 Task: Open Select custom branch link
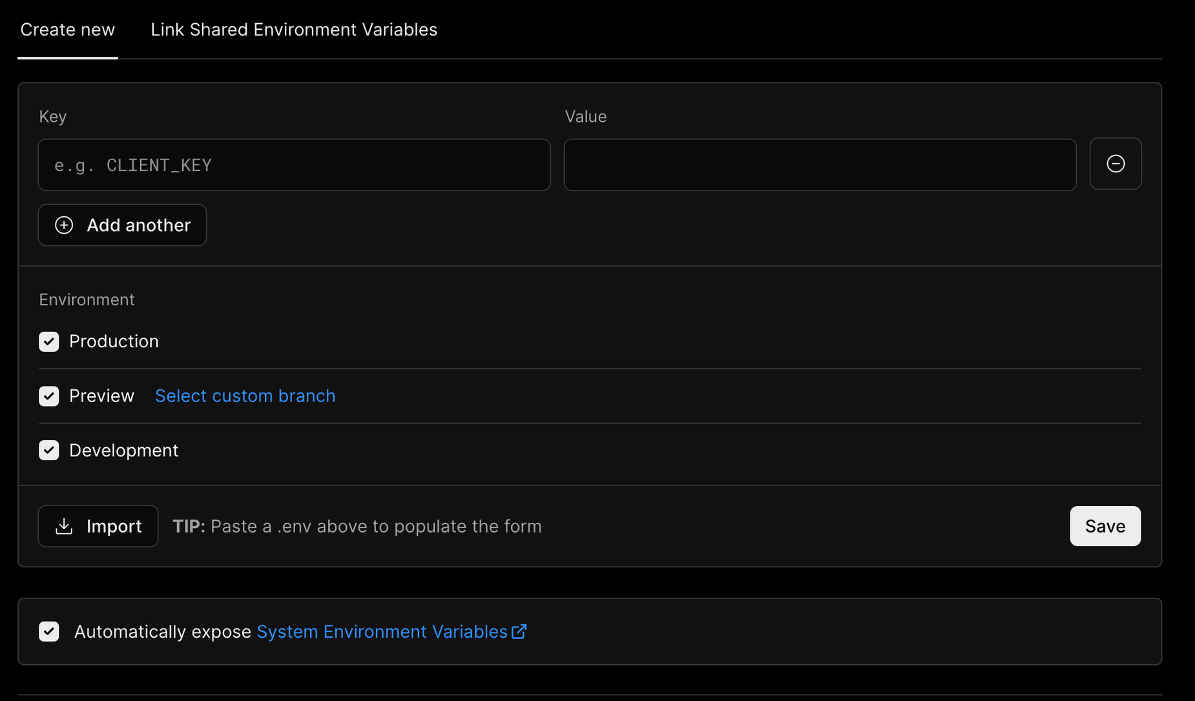click(245, 396)
